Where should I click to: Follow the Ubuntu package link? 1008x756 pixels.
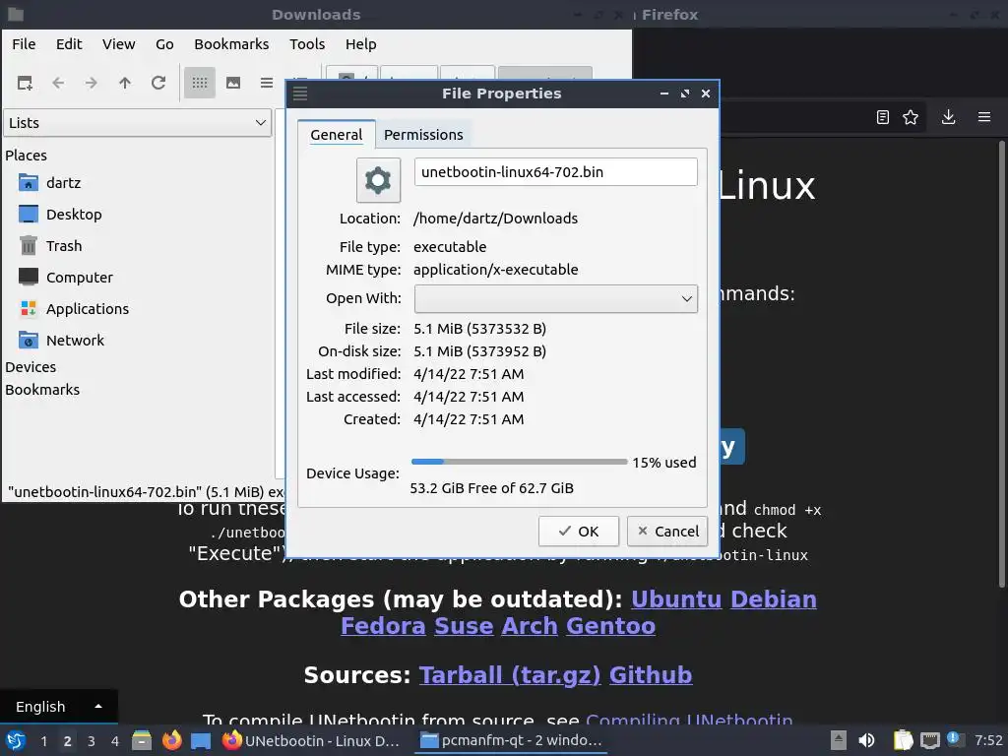click(x=676, y=599)
